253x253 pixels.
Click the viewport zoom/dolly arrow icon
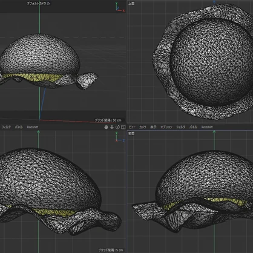pyautogui.click(x=112, y=127)
